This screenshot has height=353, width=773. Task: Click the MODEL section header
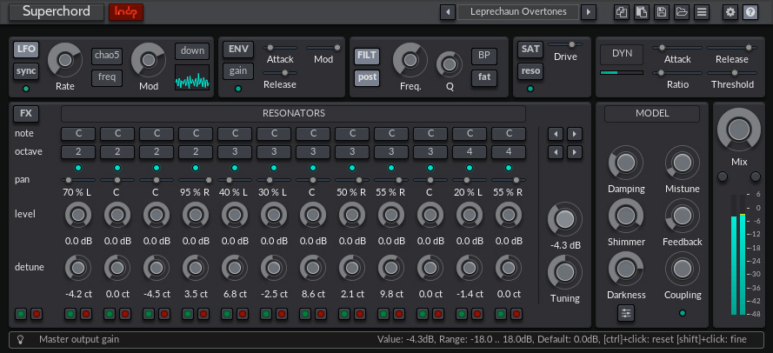[x=652, y=113]
